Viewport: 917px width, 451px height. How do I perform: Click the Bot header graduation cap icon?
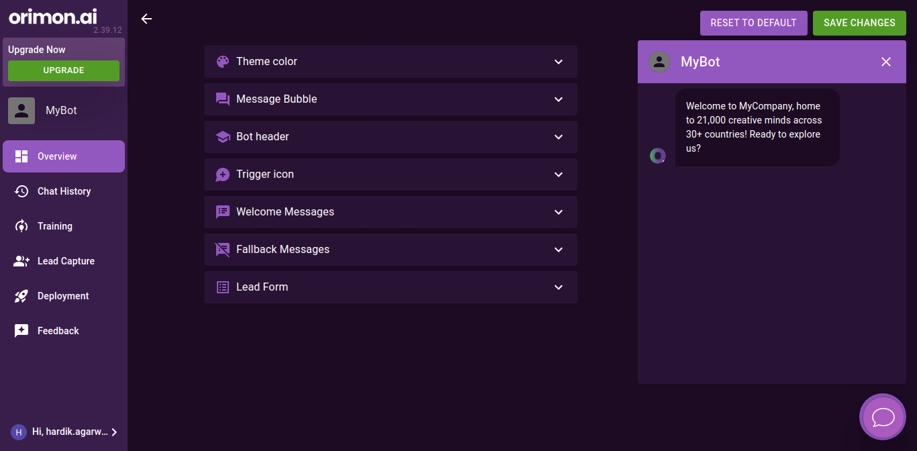pos(223,137)
